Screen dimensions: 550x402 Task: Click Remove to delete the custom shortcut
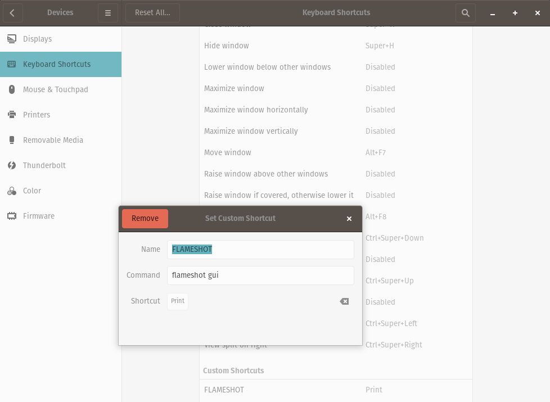coord(145,219)
